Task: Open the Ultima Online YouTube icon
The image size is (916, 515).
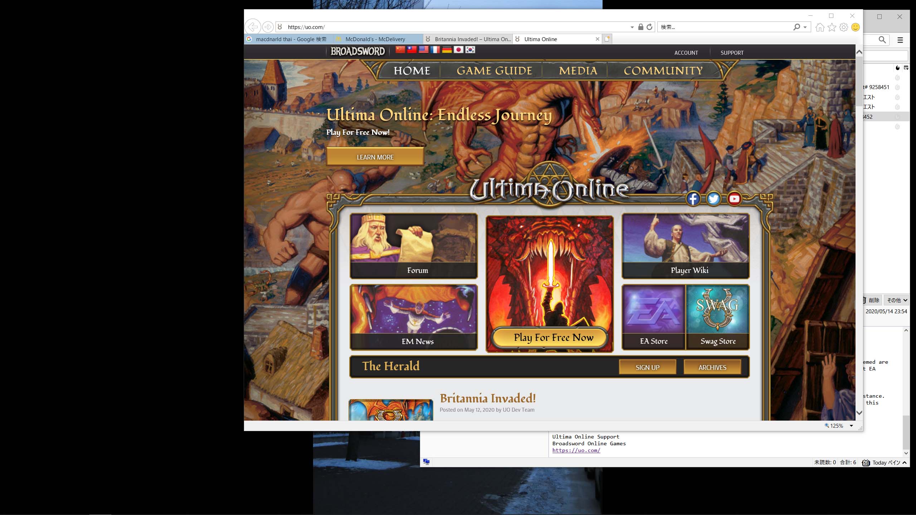Action: click(734, 198)
